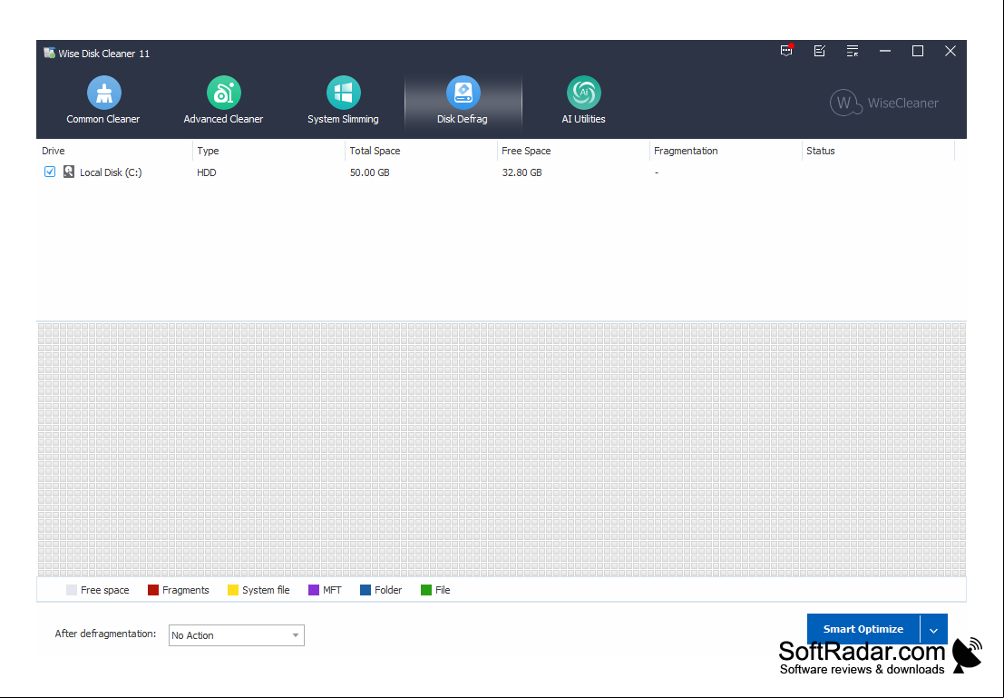Maximize the Wise Disk Cleaner window
Screen dimensions: 1004x698
click(918, 51)
